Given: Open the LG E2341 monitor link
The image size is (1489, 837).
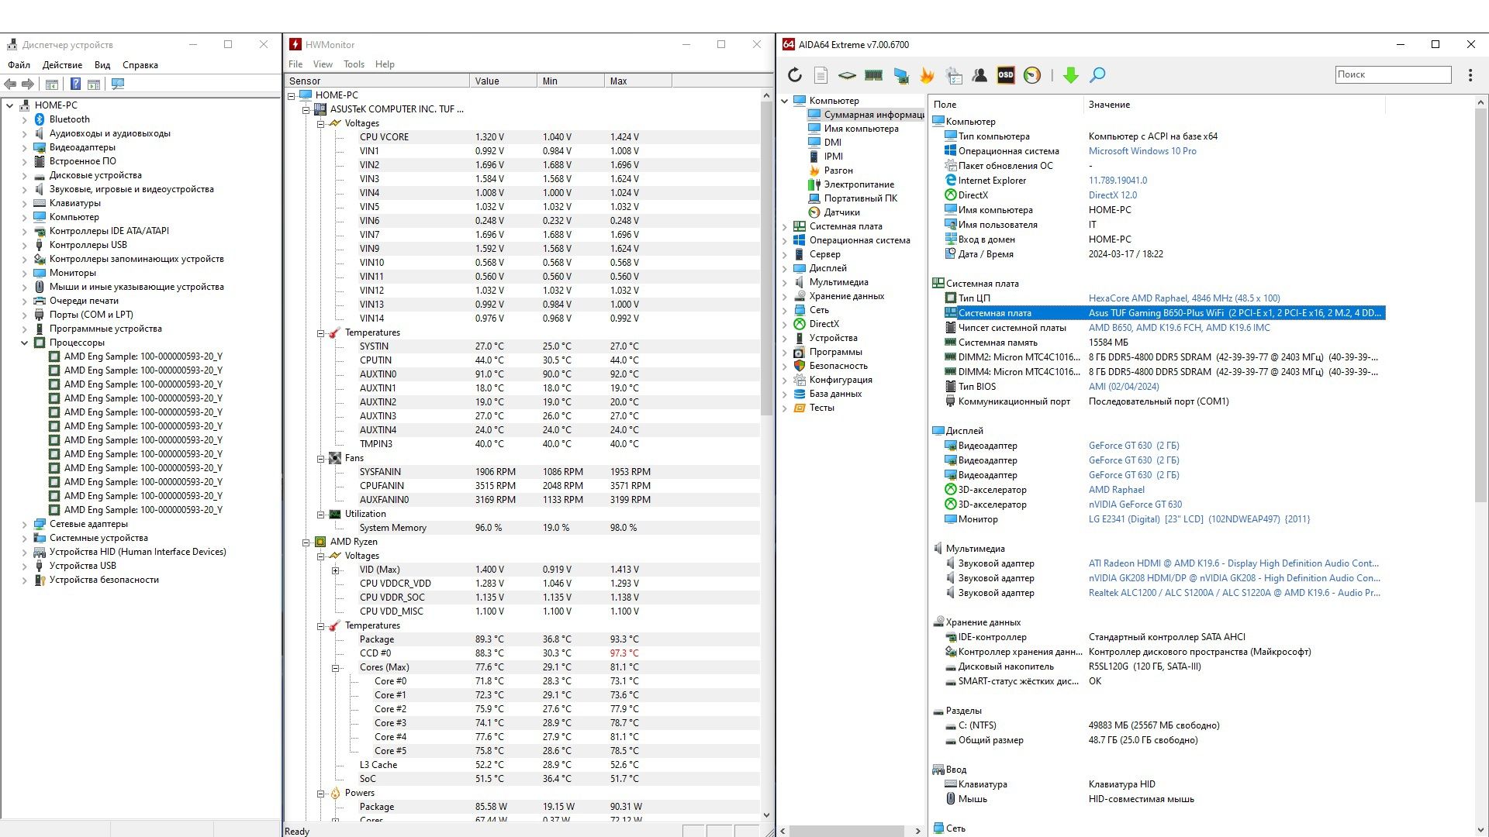Looking at the screenshot, I should tap(1199, 519).
